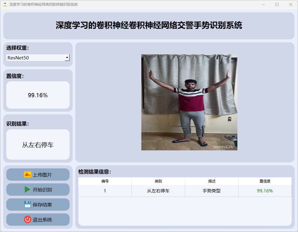Screen dimensions: 298x232
Task: Click the red power icon to exit
Action: [x=27, y=219]
